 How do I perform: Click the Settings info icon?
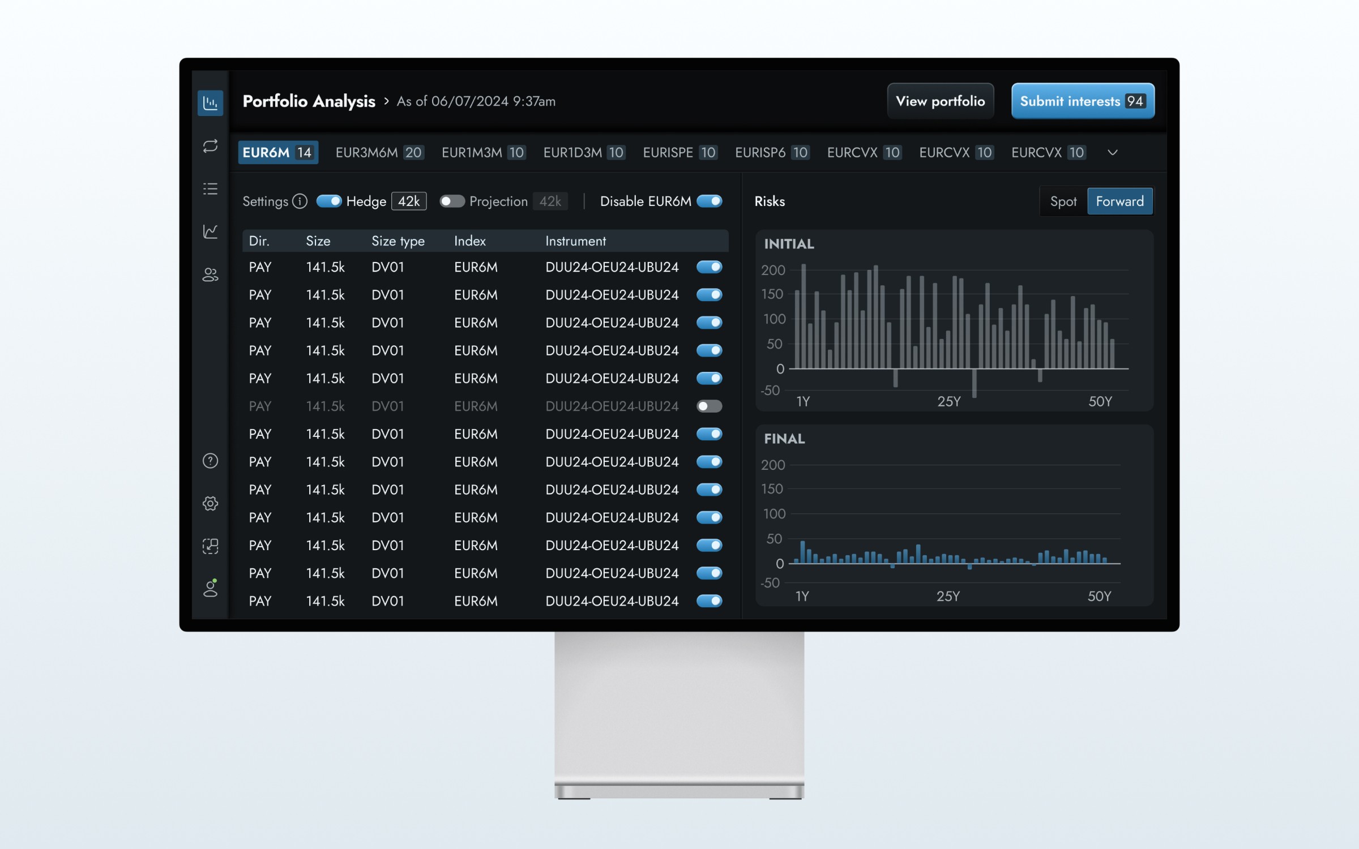300,201
